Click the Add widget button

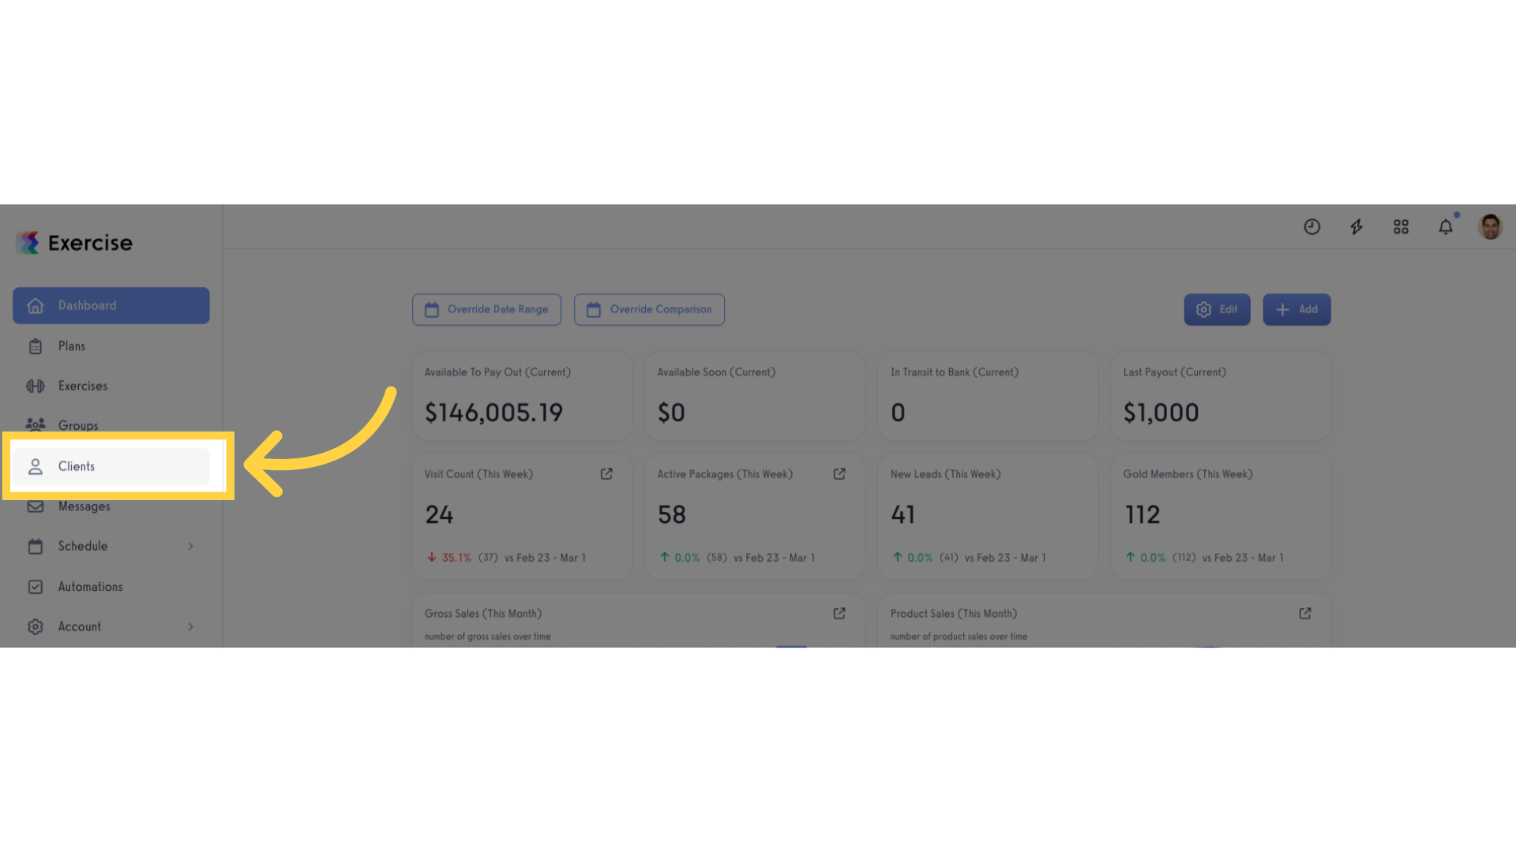point(1296,309)
